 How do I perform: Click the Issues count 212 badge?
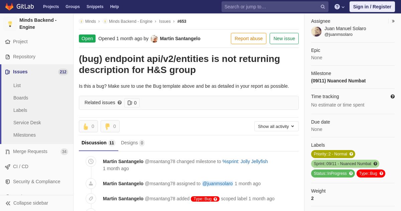click(x=63, y=72)
